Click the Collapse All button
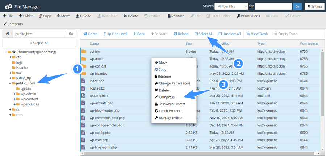The width and height of the screenshot is (326, 156). pyautogui.click(x=39, y=43)
